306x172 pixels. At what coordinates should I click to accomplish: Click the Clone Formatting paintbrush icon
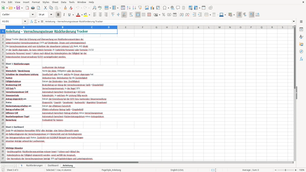pos(66,8)
